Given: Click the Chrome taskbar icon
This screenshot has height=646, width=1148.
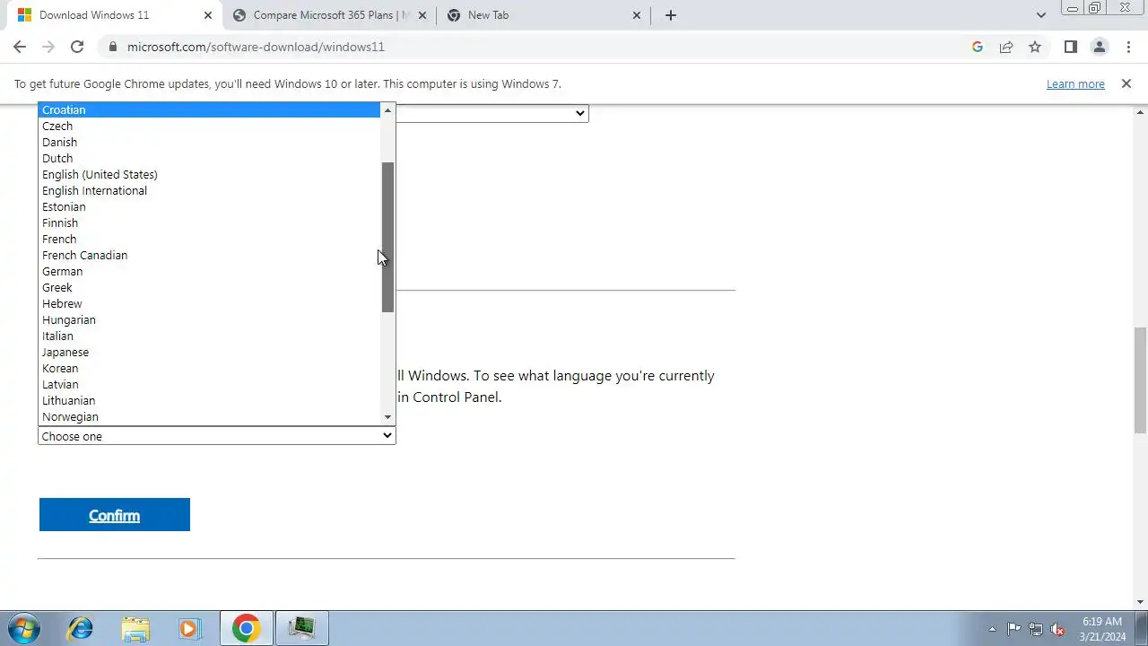Looking at the screenshot, I should (x=246, y=628).
